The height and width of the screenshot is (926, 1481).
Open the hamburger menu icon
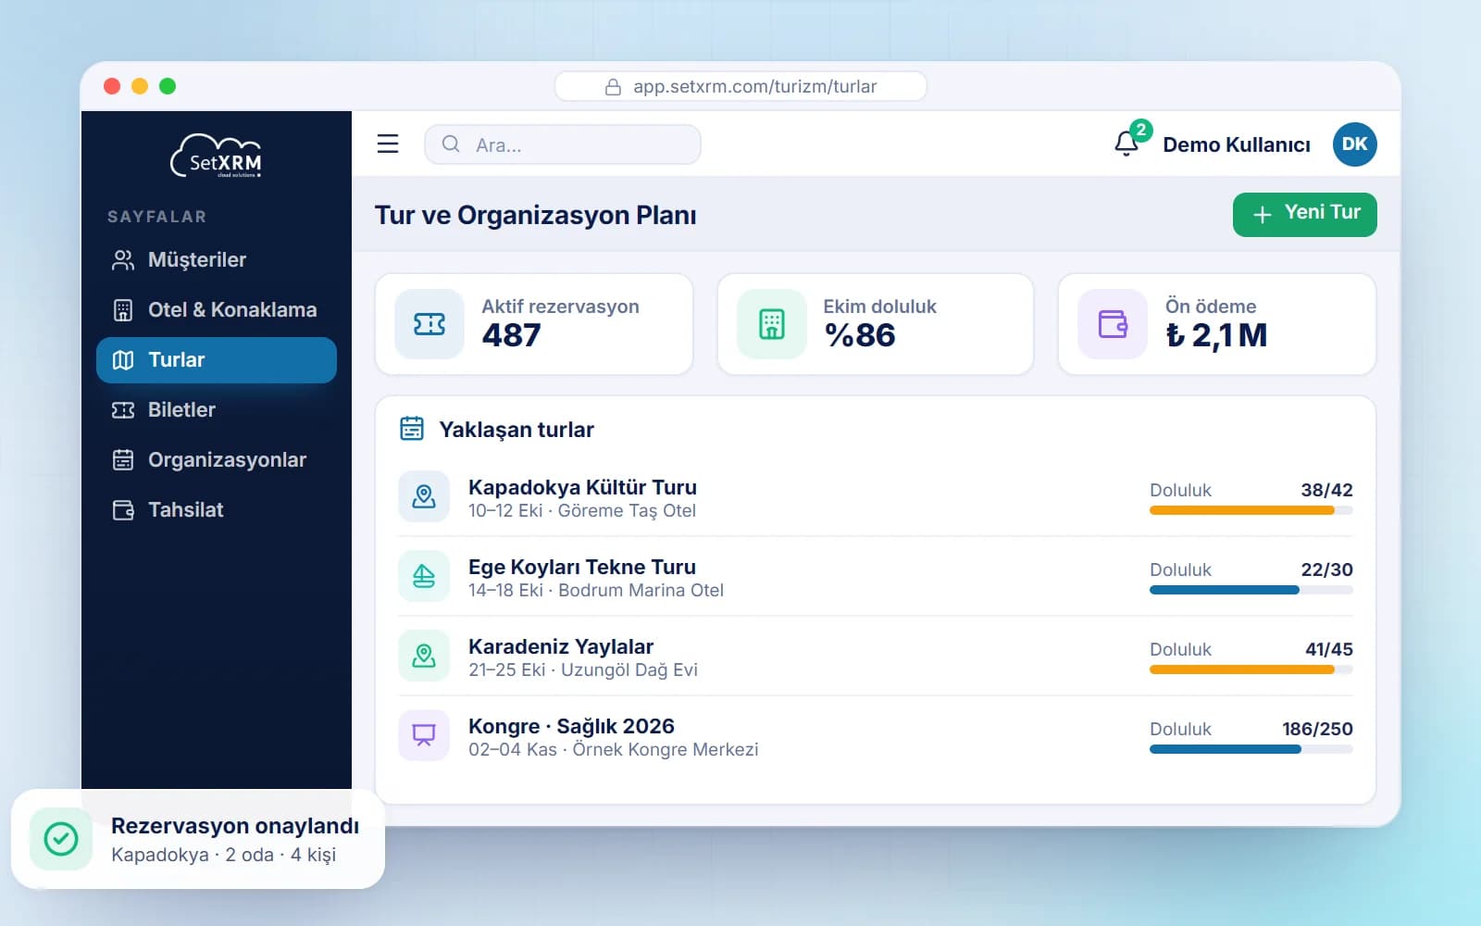[388, 144]
